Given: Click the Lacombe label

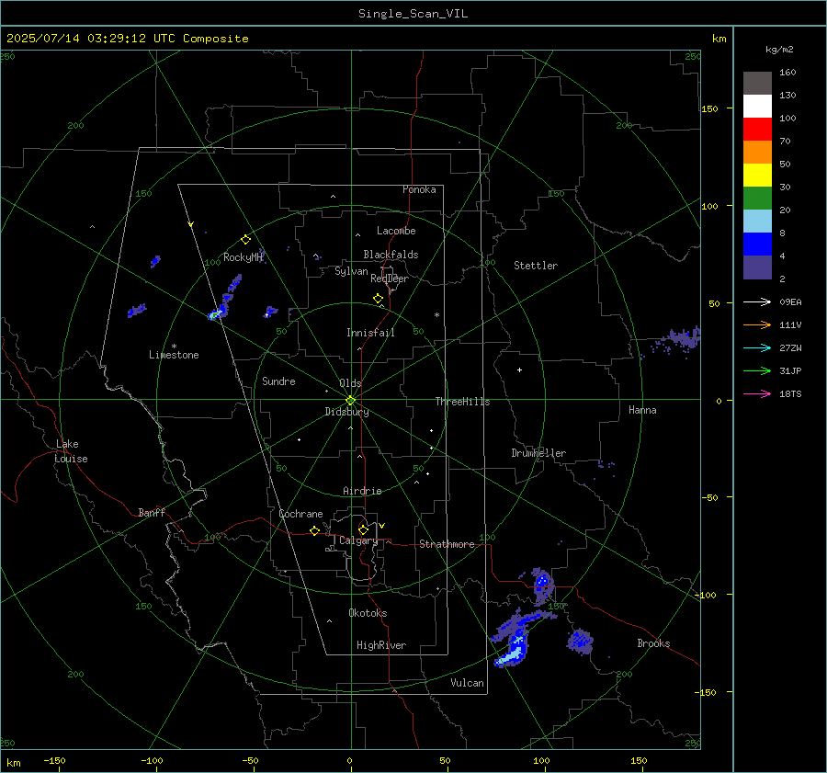Looking at the screenshot, I should (396, 231).
